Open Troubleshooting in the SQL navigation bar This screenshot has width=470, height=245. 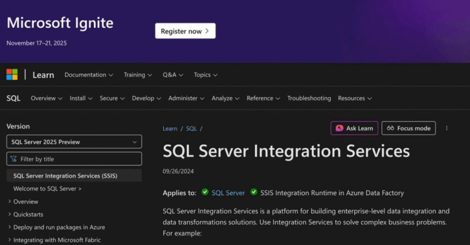coord(309,98)
